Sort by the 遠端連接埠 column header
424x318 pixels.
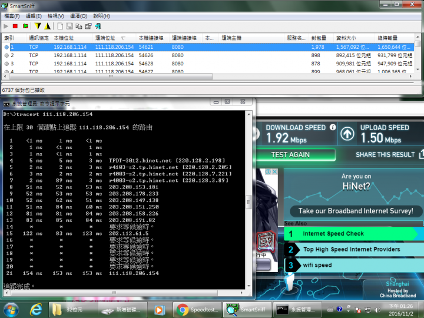(185, 38)
